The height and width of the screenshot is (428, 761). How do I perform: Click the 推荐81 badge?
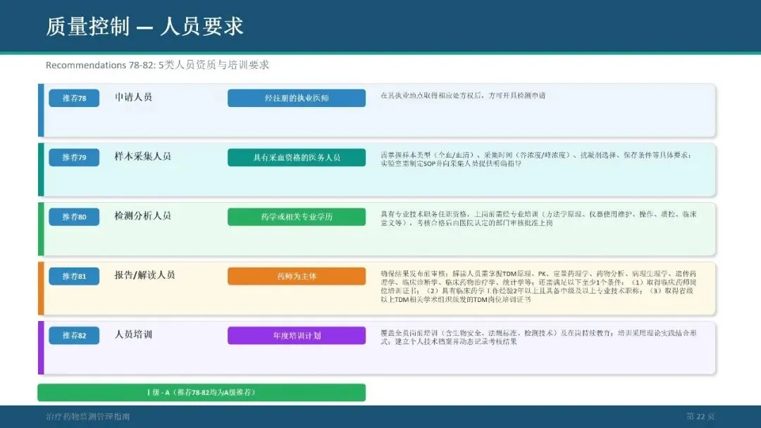coord(74,276)
